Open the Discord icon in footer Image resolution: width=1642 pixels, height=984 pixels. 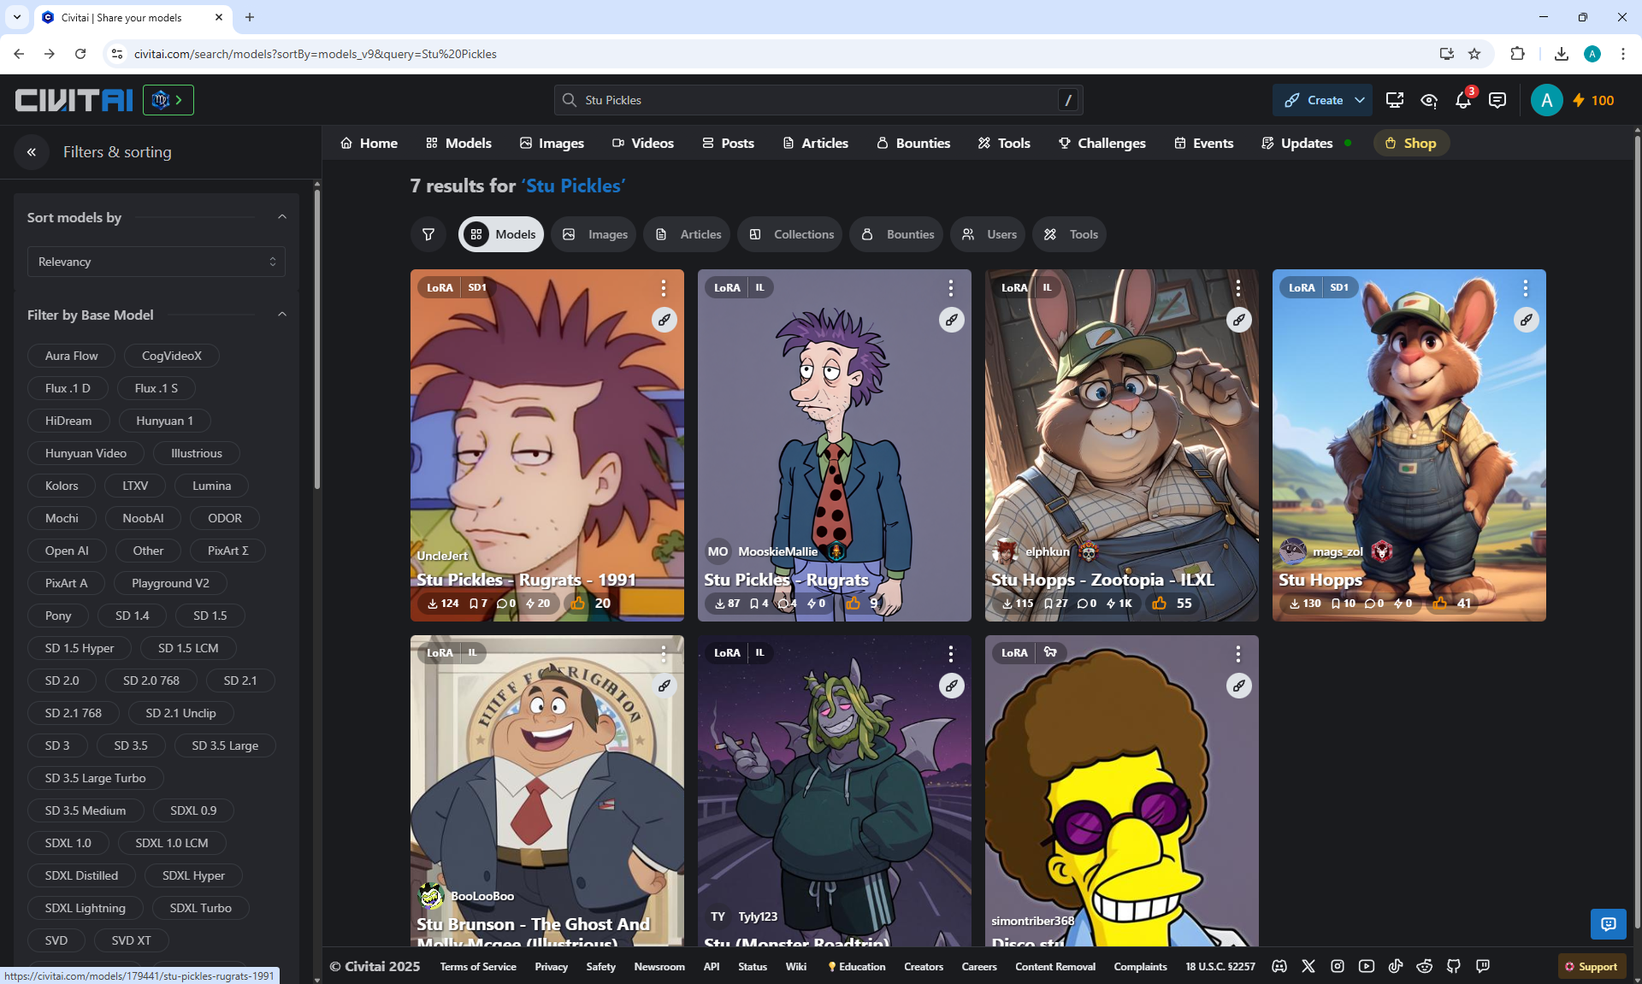pos(1279,966)
